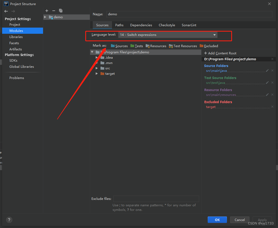Switch to Dependencies tab
278x228 pixels.
coord(141,25)
